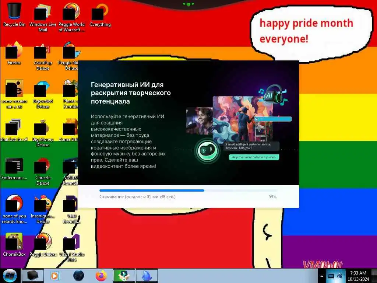Select the green installer package taskbar button

pyautogui.click(x=124, y=276)
